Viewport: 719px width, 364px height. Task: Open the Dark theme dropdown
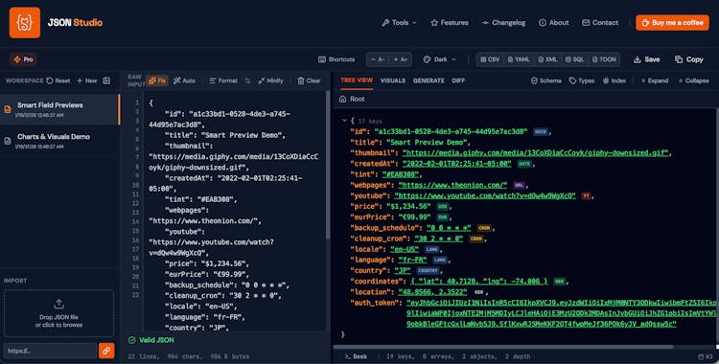[x=439, y=59]
